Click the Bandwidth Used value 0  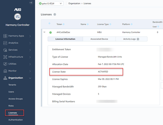point(157,32)
